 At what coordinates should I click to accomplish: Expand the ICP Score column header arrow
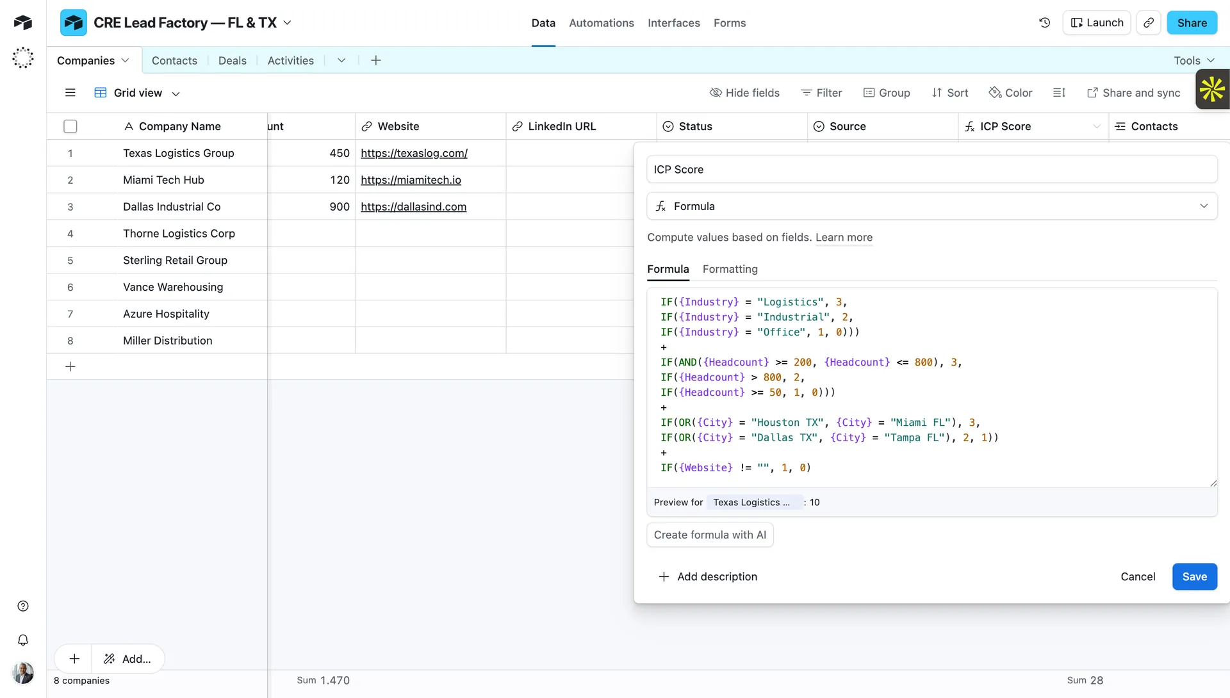(x=1096, y=126)
